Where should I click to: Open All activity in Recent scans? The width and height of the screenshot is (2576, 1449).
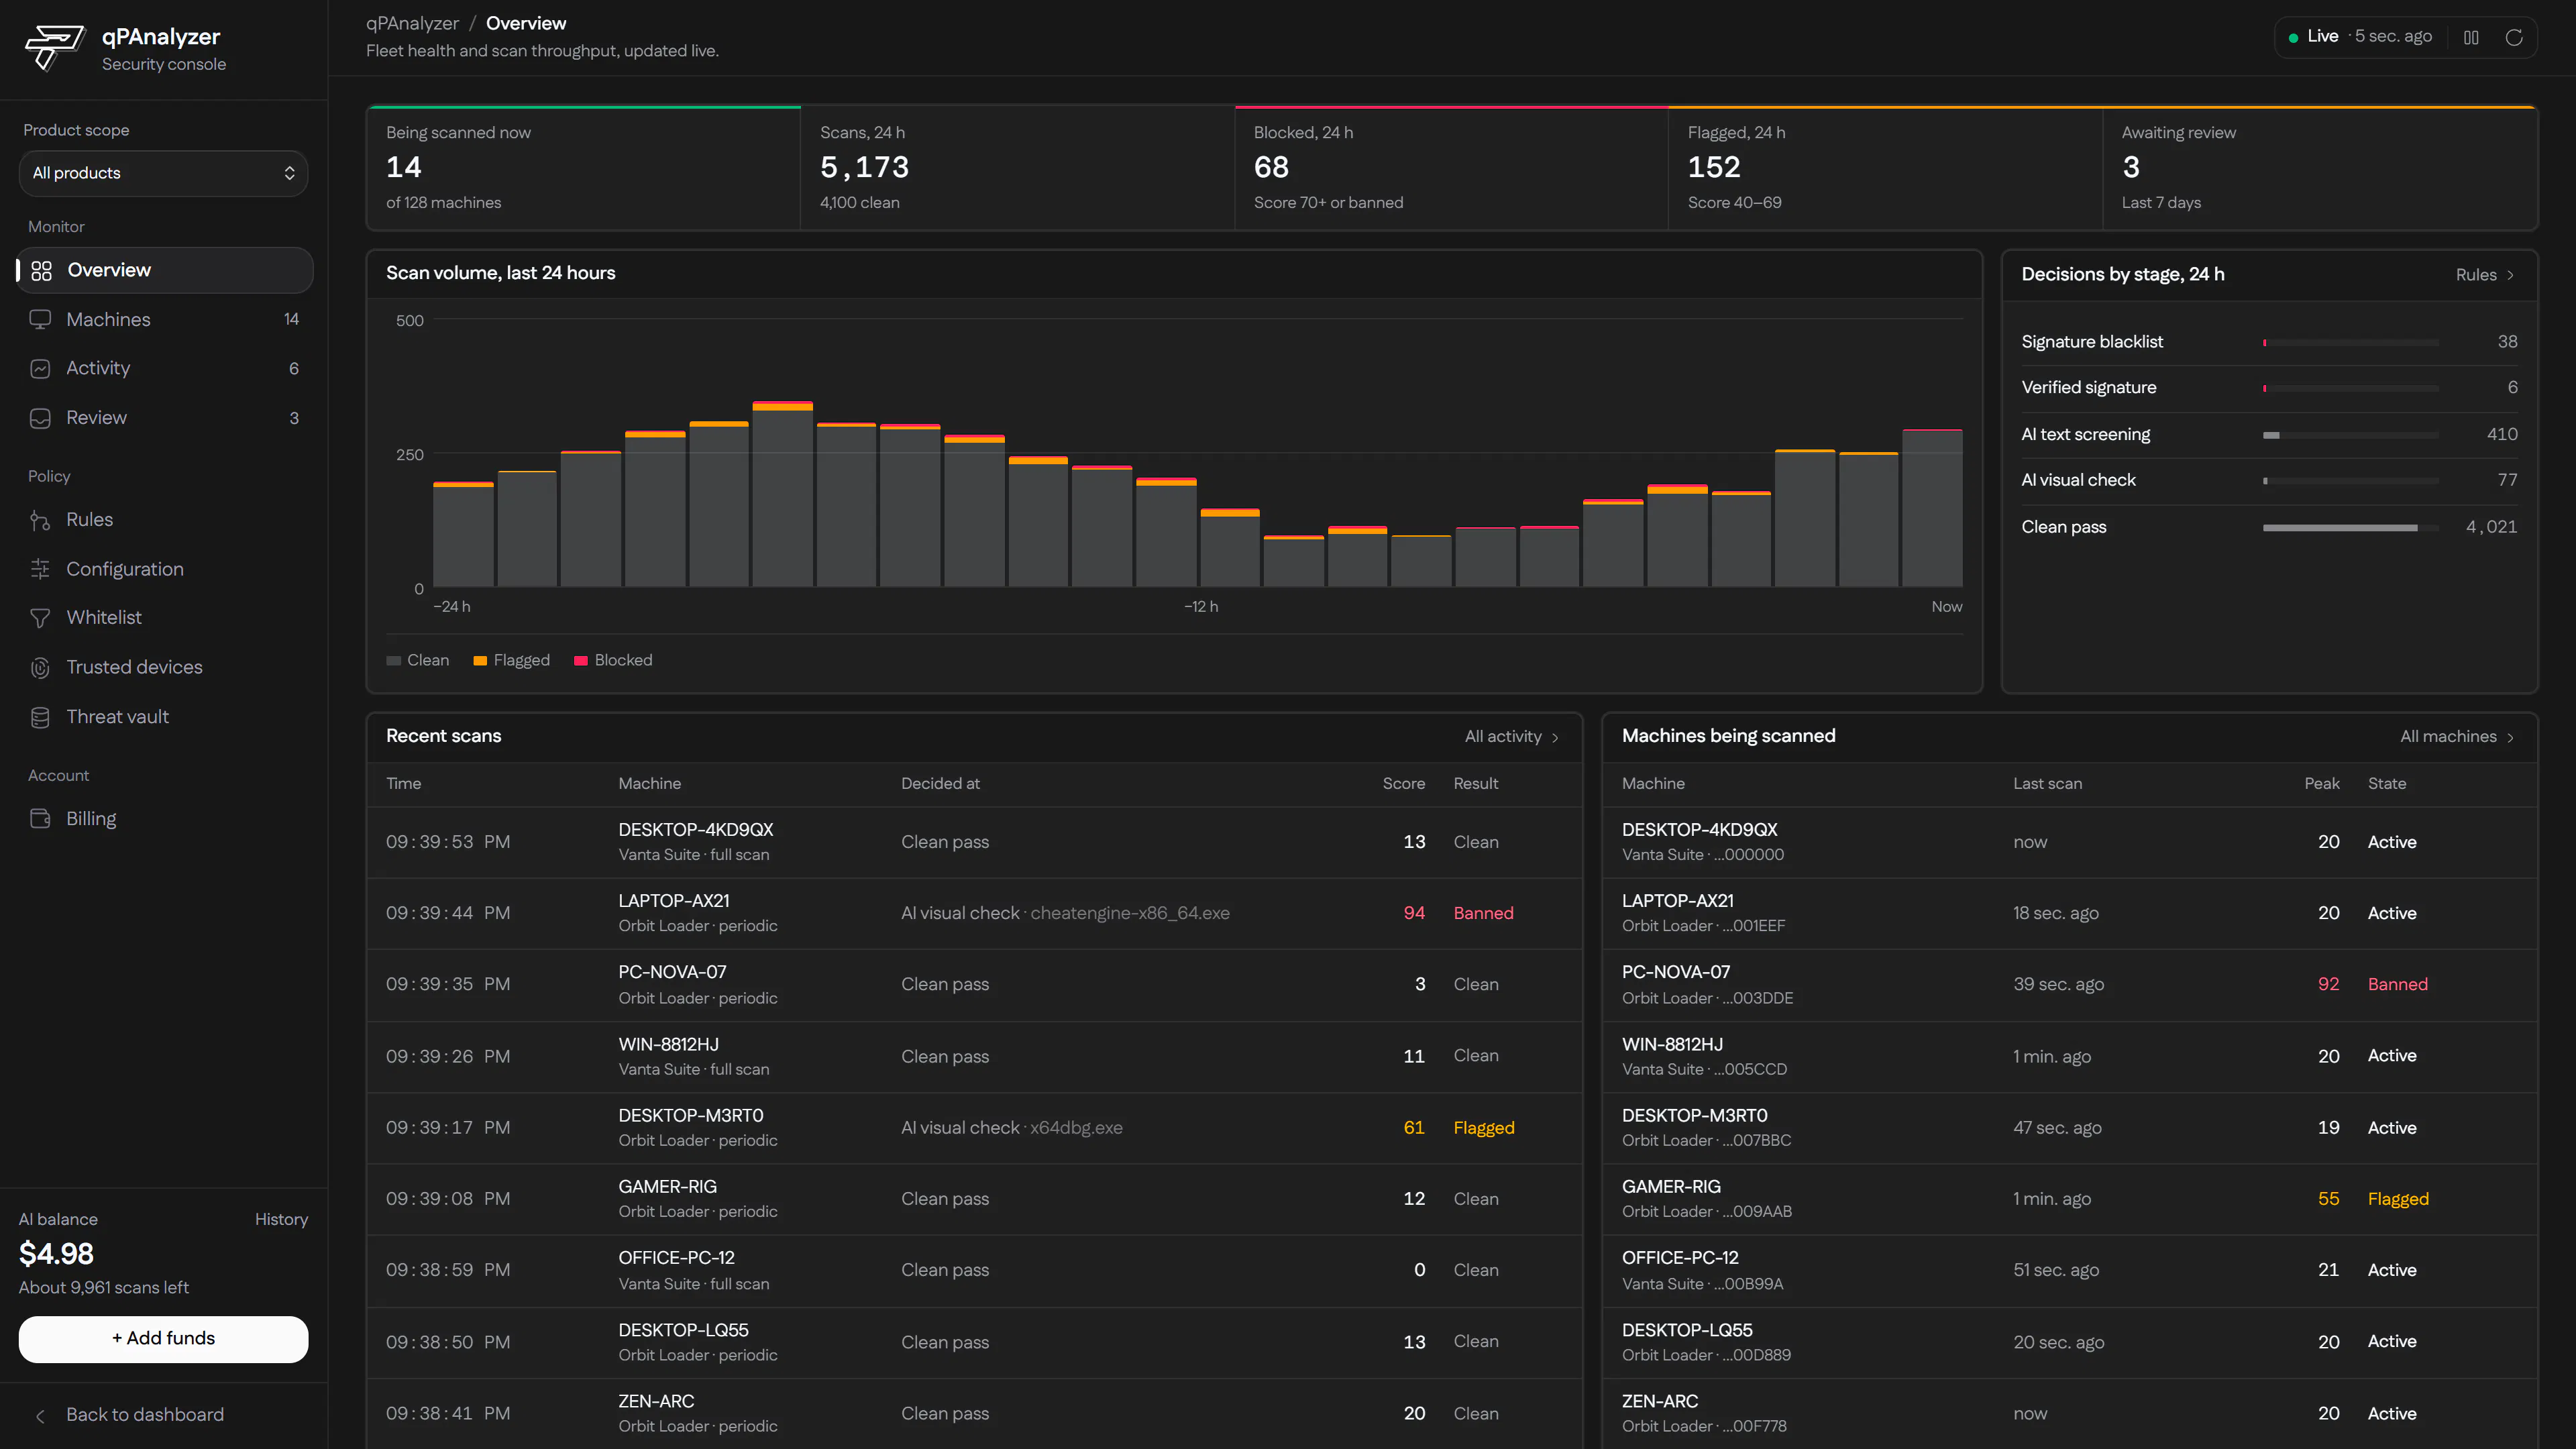[1512, 737]
